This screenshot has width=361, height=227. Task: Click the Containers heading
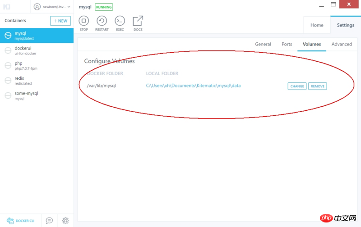point(15,20)
